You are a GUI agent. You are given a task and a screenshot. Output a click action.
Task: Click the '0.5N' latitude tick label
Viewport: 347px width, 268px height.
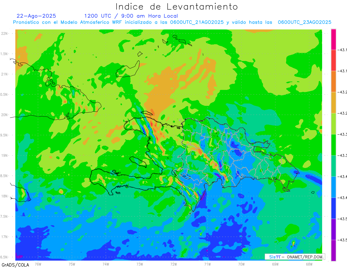(4, 95)
